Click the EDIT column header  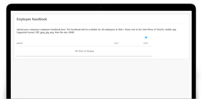(146, 43)
